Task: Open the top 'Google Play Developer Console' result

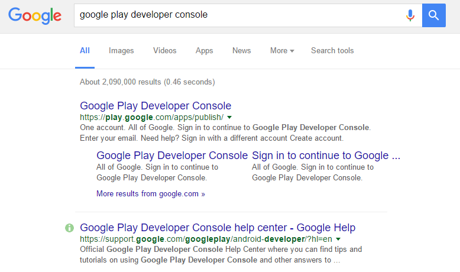Action: click(156, 106)
